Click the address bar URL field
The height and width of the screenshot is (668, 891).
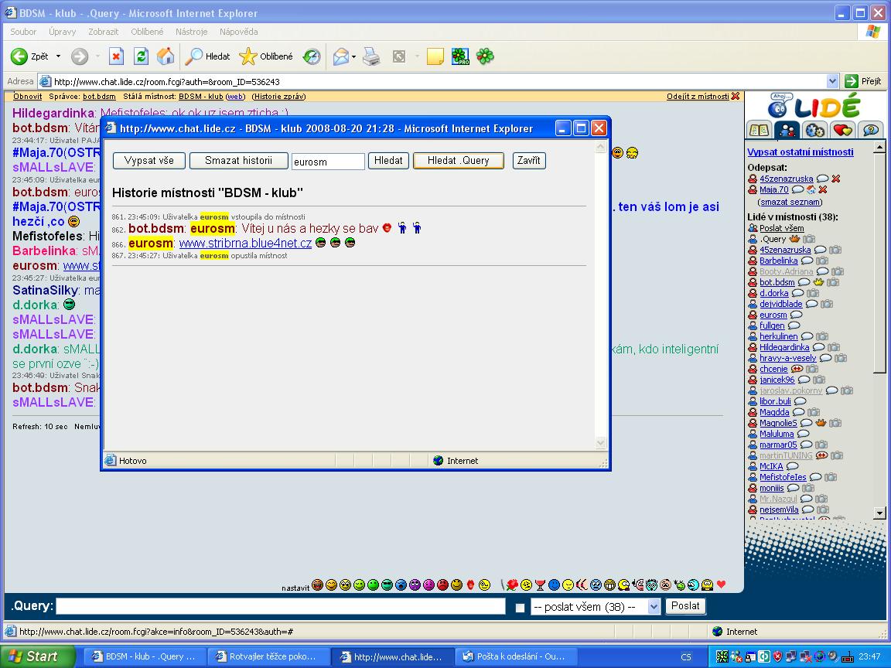tap(439, 81)
